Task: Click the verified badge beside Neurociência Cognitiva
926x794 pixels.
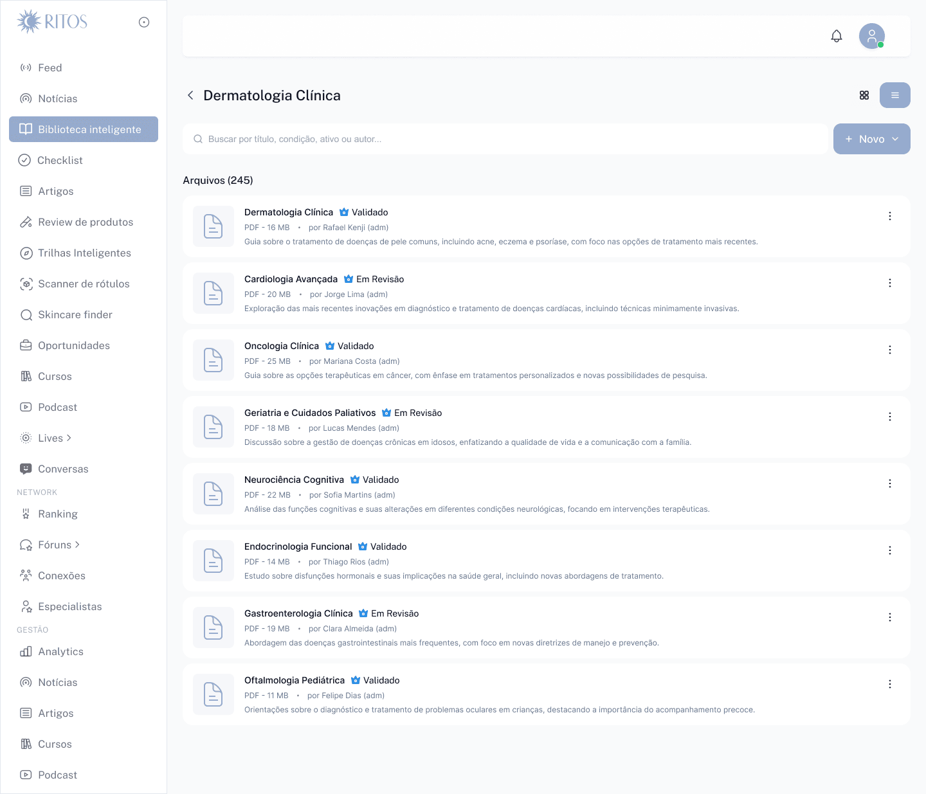Action: coord(355,480)
